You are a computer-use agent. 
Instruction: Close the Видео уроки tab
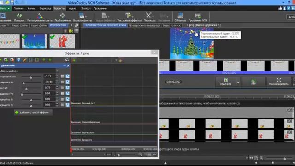click(x=180, y=26)
